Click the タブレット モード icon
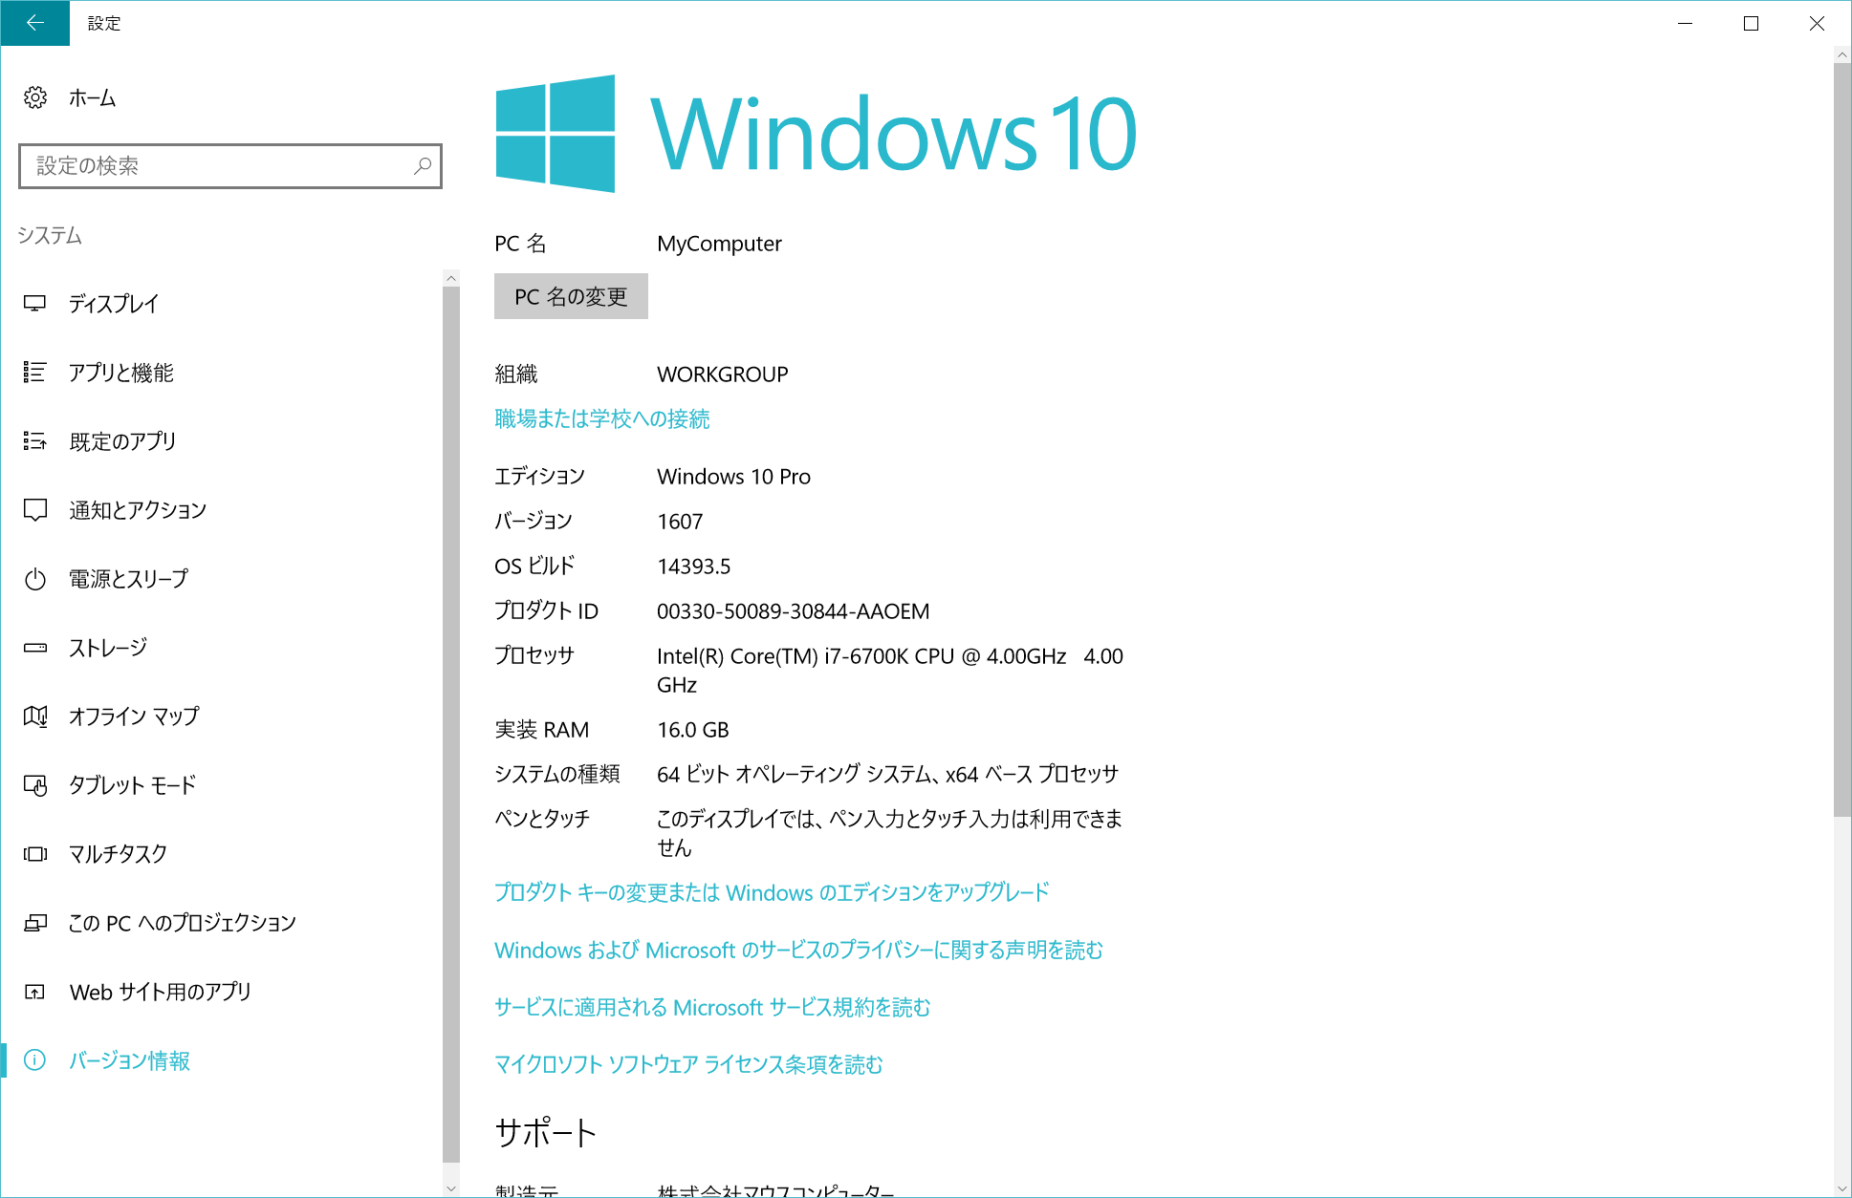Viewport: 1852px width, 1198px height. [35, 785]
